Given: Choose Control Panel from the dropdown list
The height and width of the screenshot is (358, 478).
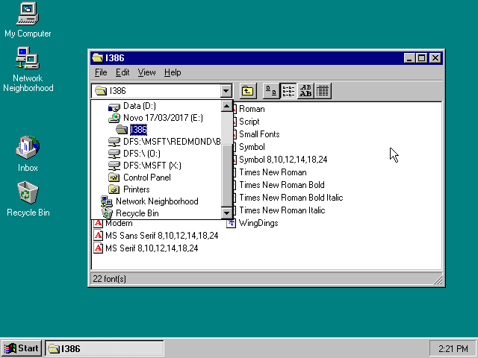Looking at the screenshot, I should click(x=146, y=178).
